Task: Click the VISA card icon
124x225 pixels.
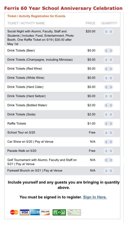Action: 24,212
